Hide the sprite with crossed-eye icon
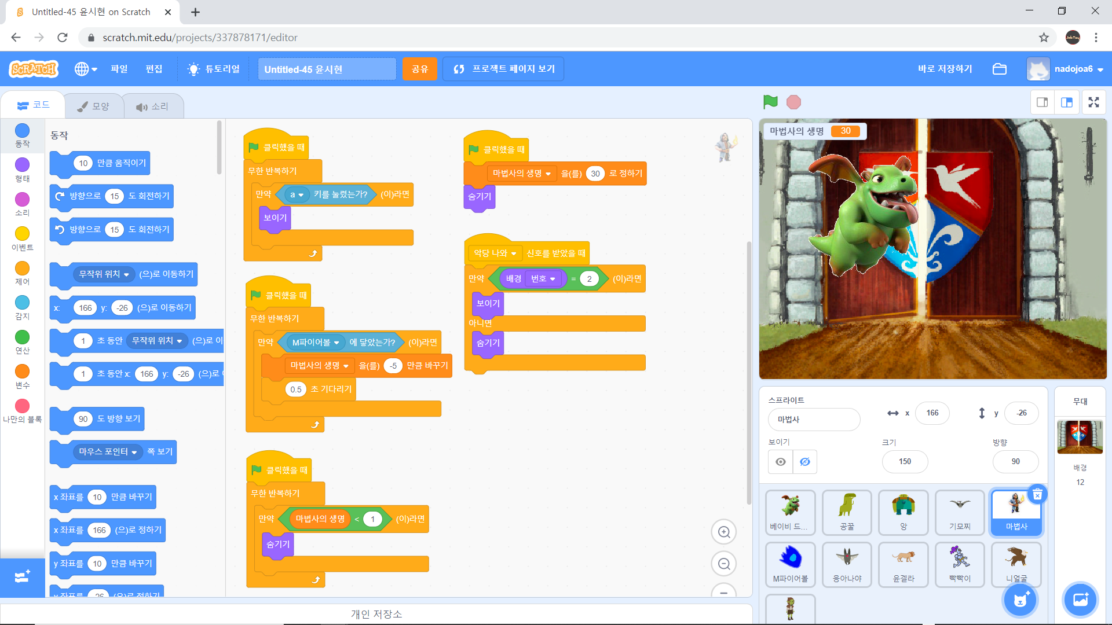1112x625 pixels. 805,462
